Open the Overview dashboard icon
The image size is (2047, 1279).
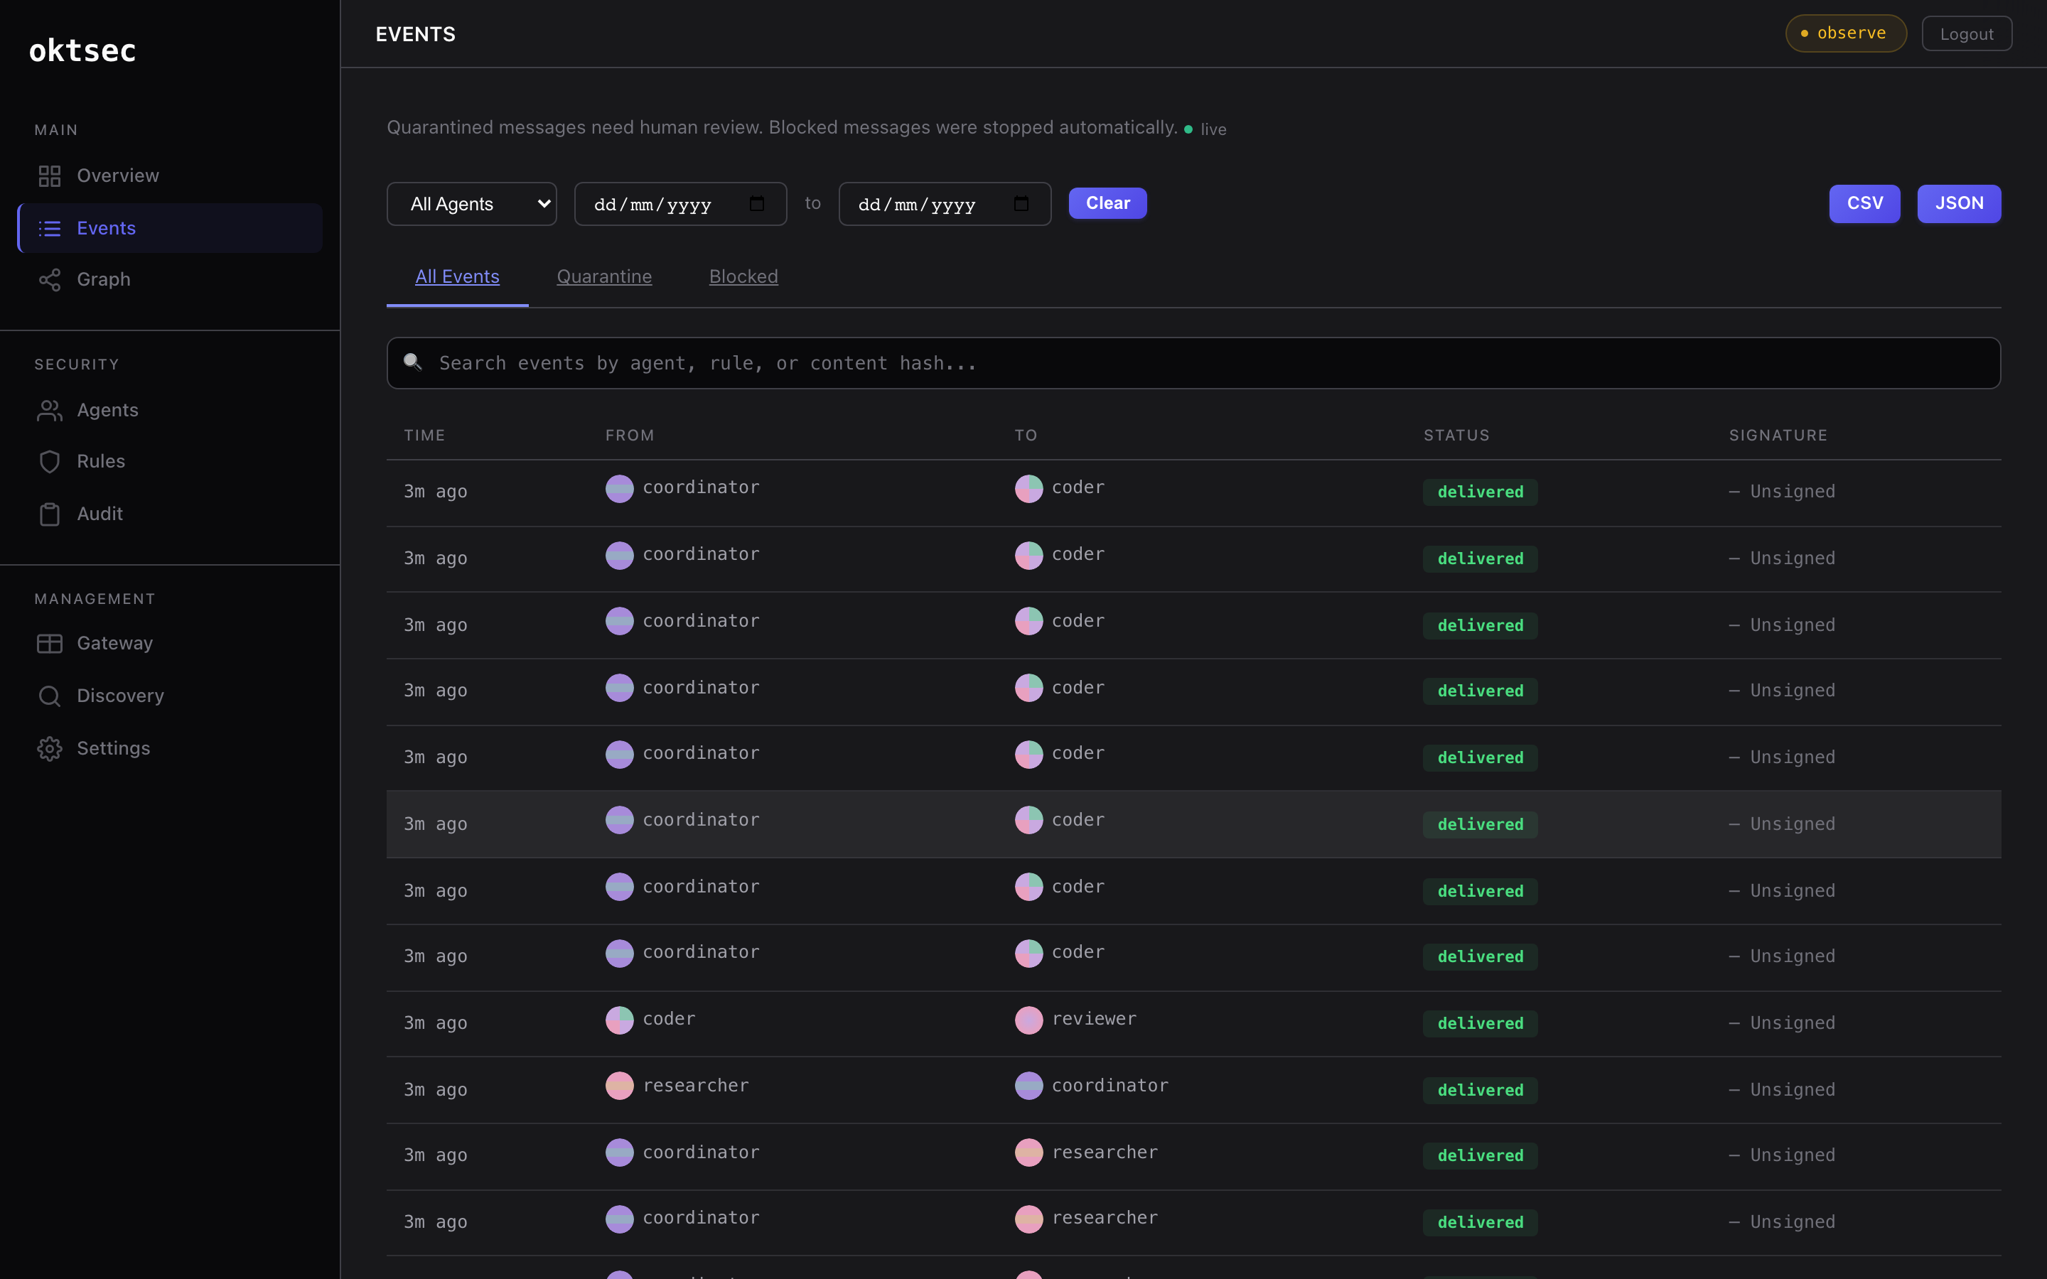[x=48, y=175]
